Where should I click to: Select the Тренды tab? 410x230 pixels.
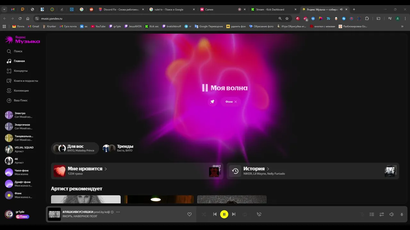[x=118, y=148]
